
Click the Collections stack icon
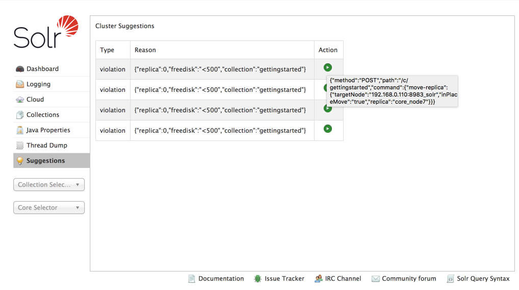pyautogui.click(x=20, y=115)
